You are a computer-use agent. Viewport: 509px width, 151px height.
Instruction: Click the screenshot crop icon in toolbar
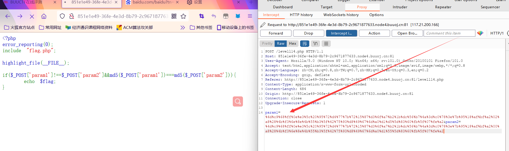(202, 16)
